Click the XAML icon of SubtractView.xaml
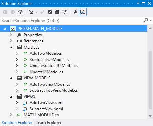Viewport: 153px width, 126px height. pos(25,109)
